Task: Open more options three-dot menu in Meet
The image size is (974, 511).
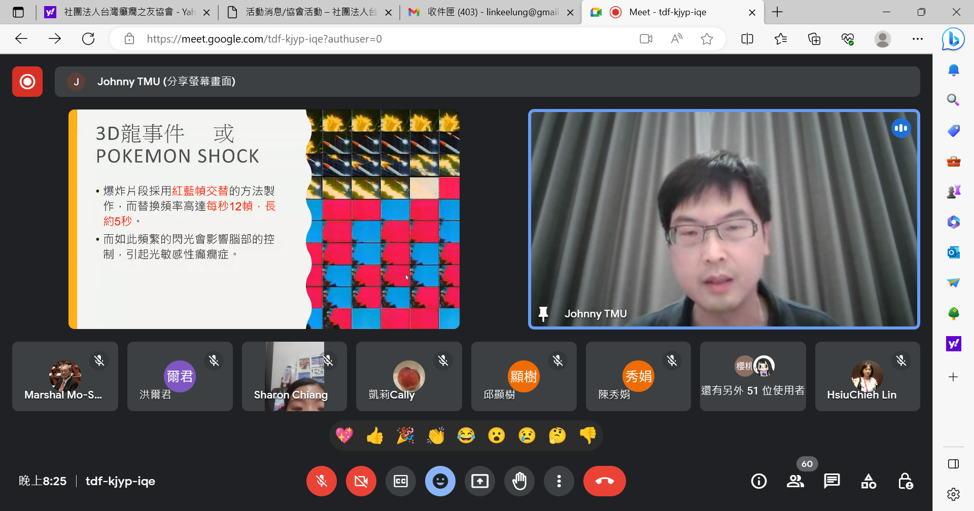Action: [559, 481]
